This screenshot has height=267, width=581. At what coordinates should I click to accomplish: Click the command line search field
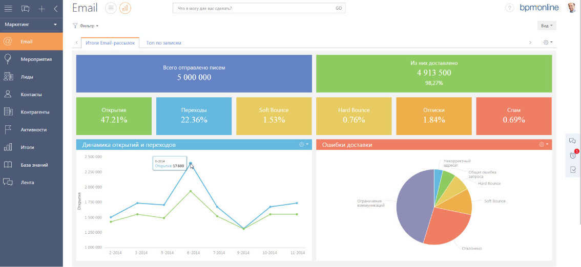(254, 8)
